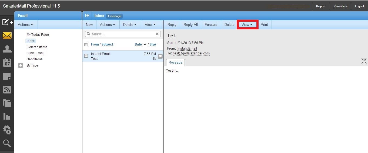Open the Email panel Actions dropdown
This screenshot has height=153, width=368.
click(25, 25)
